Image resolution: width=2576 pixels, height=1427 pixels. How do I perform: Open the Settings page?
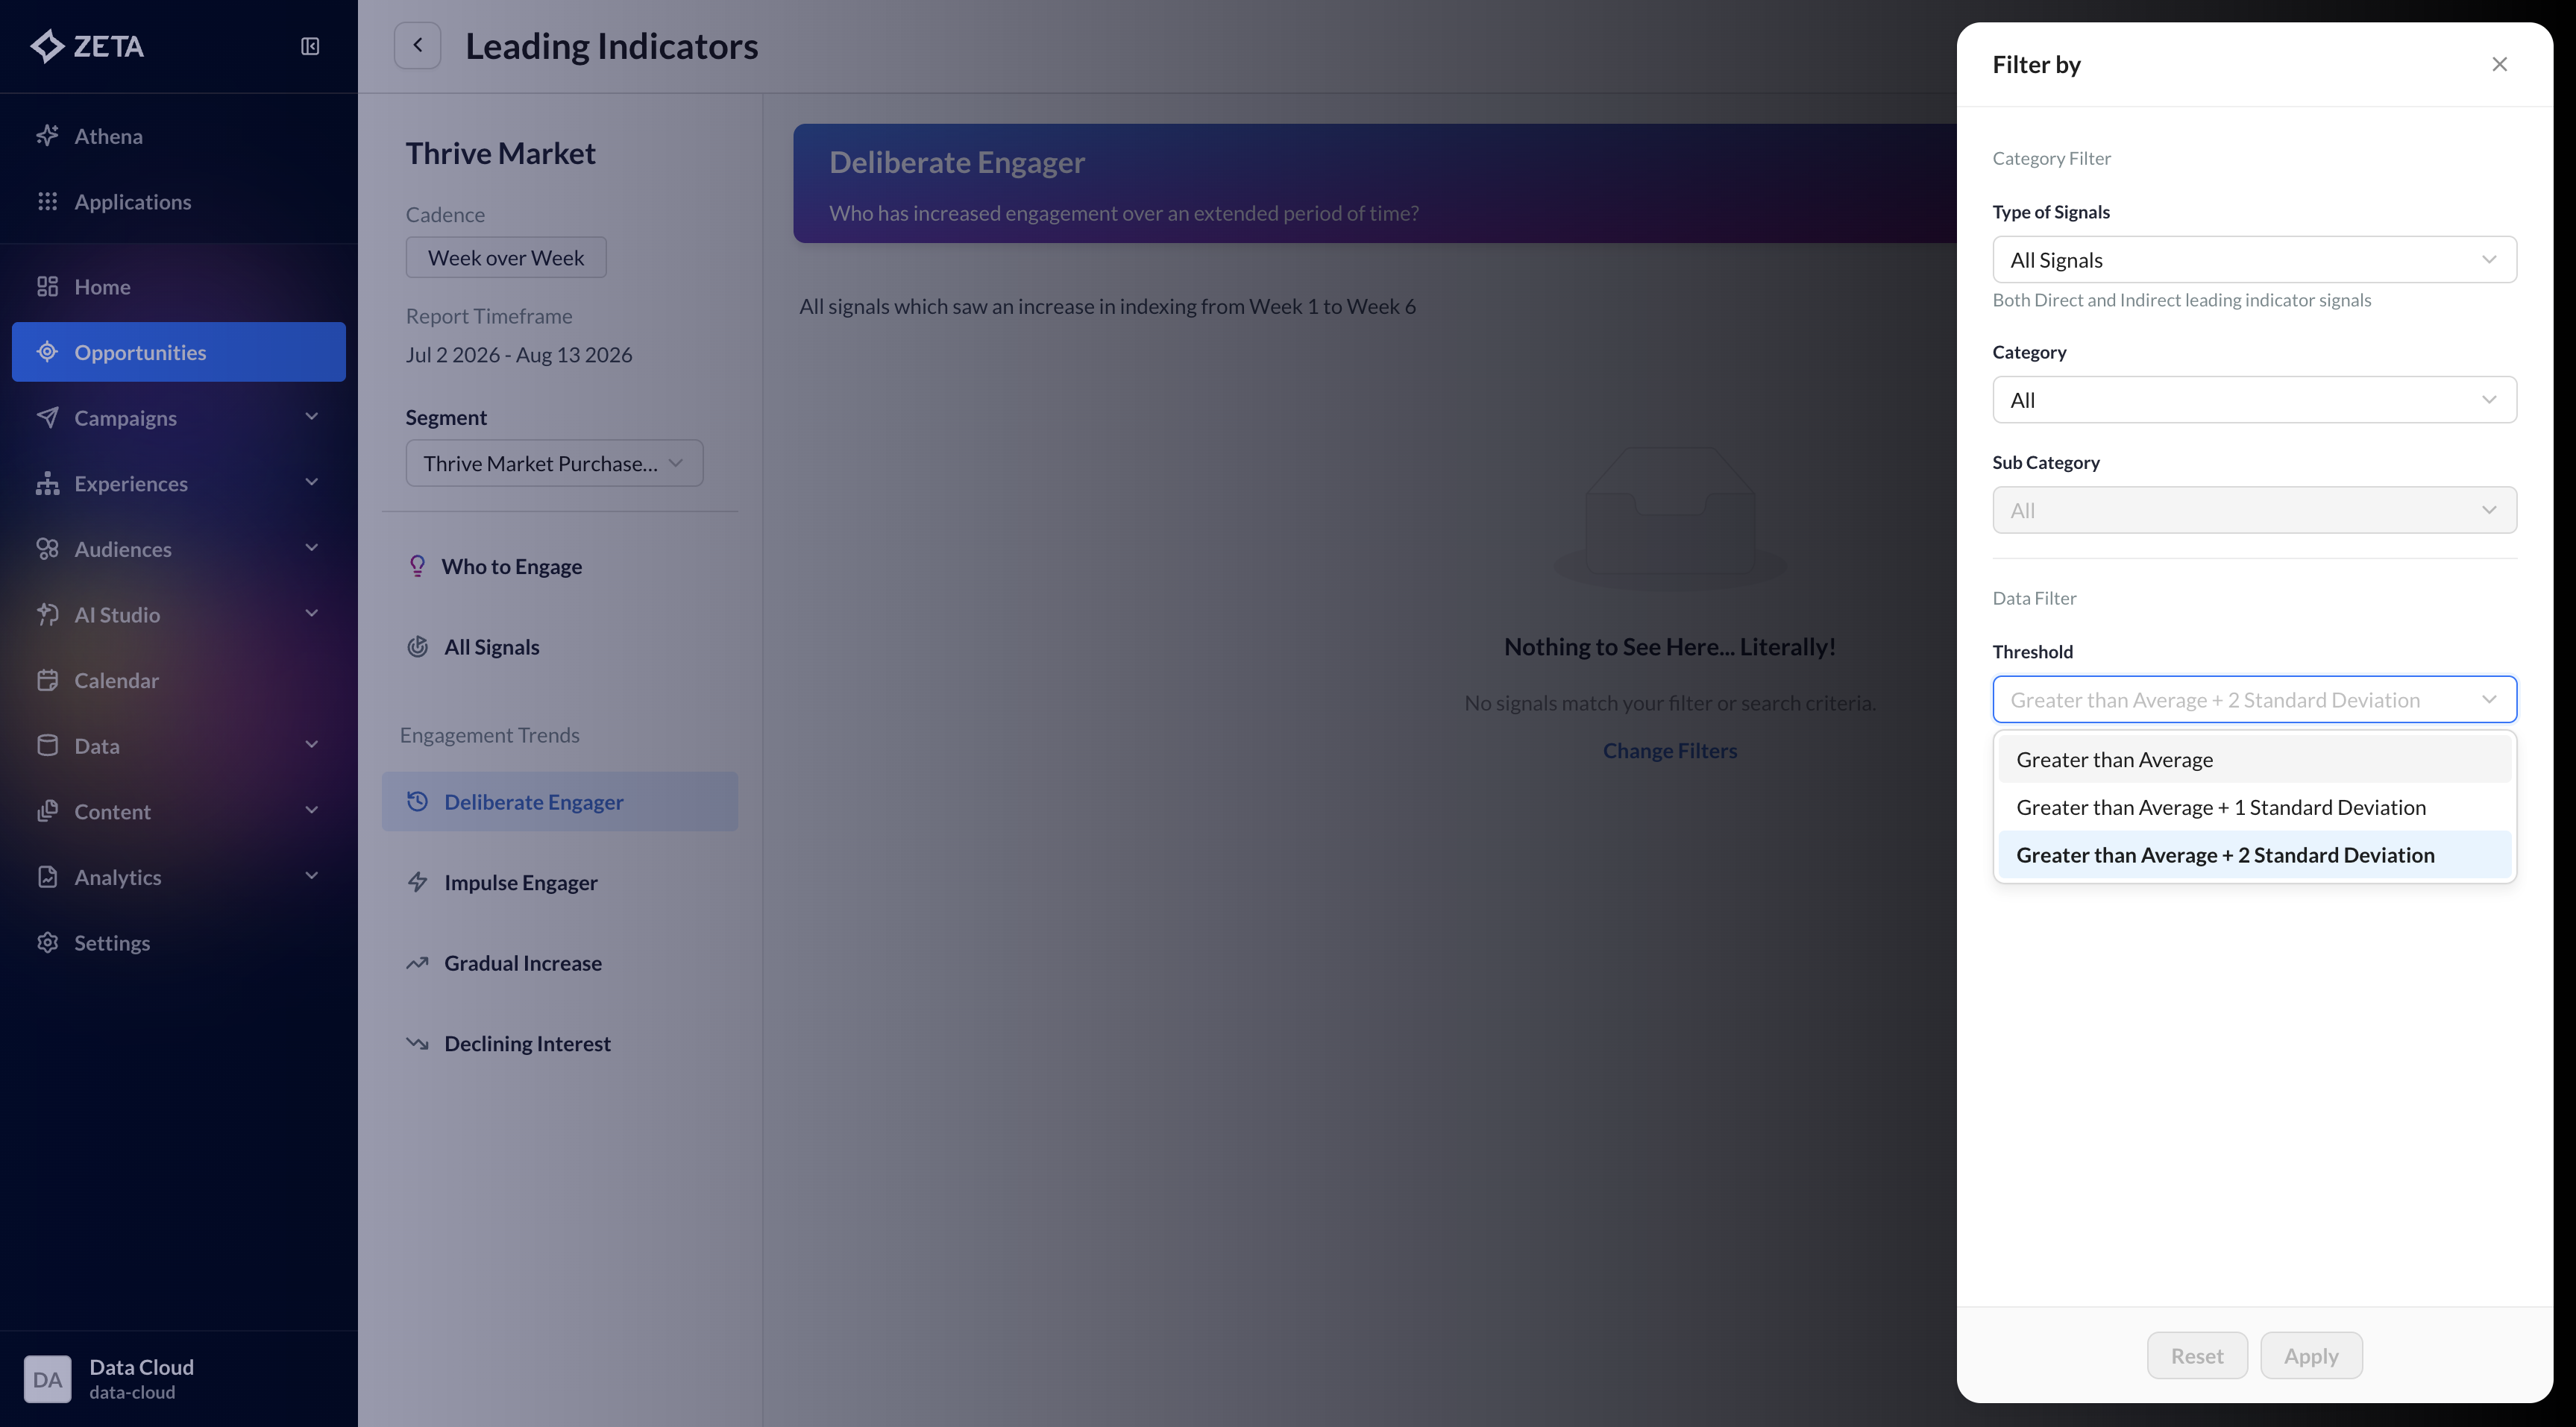(178, 943)
